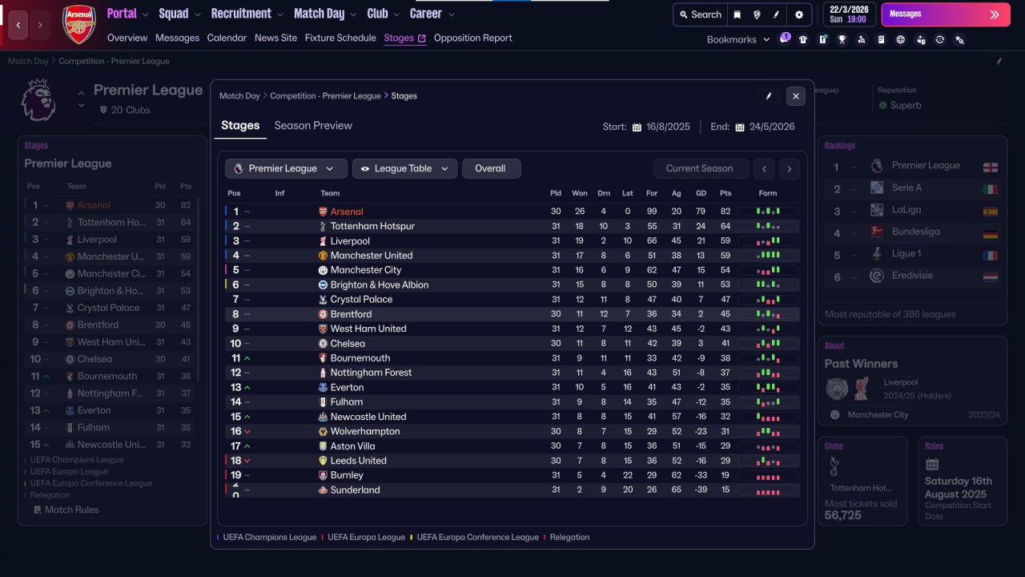Switch to the News Site tab
The width and height of the screenshot is (1025, 577).
(275, 38)
